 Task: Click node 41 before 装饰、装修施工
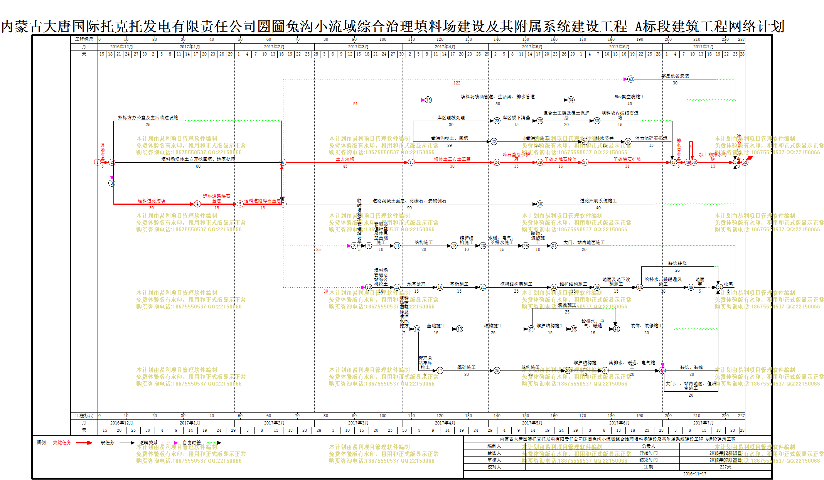point(616,329)
